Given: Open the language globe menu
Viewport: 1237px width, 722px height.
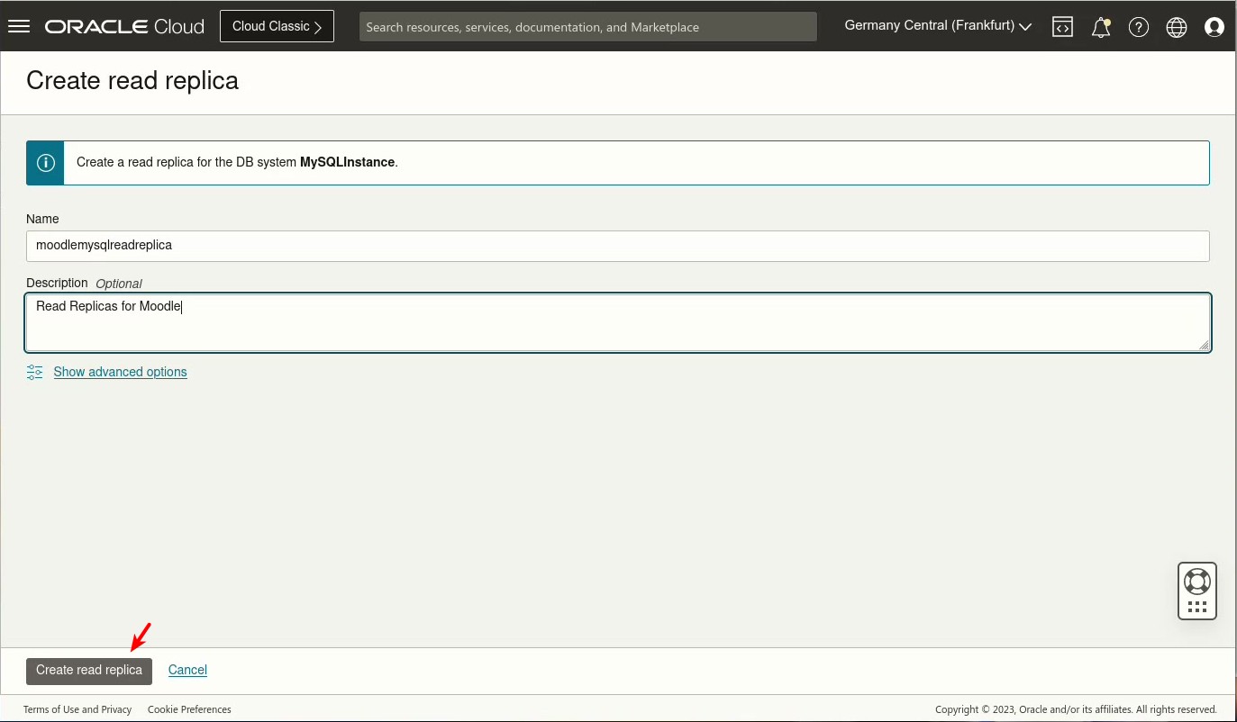Looking at the screenshot, I should pos(1177,27).
